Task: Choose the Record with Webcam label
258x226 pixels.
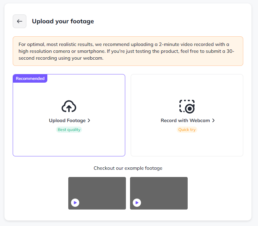Action: click(185, 121)
